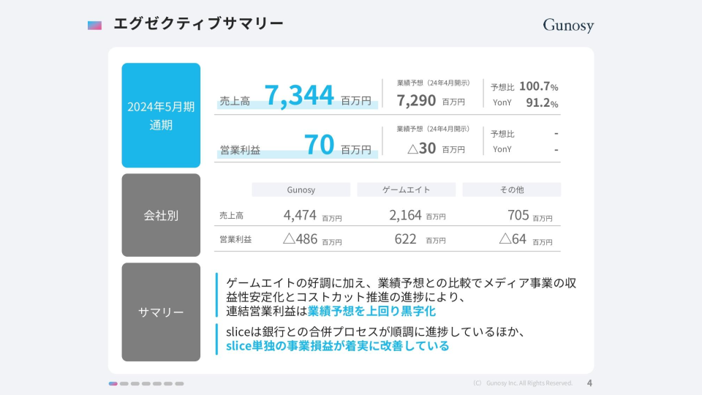This screenshot has width=702, height=395.
Task: Select Gunosy sales value 4,474
Action: coord(300,215)
